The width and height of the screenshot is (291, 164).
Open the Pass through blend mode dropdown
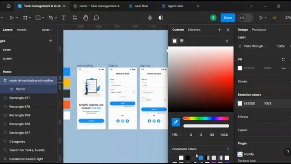click(x=255, y=46)
